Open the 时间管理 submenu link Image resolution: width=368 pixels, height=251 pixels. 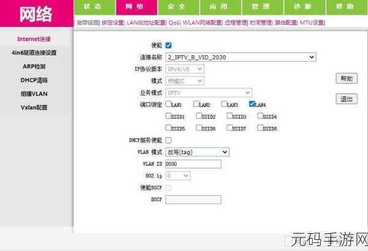(261, 23)
